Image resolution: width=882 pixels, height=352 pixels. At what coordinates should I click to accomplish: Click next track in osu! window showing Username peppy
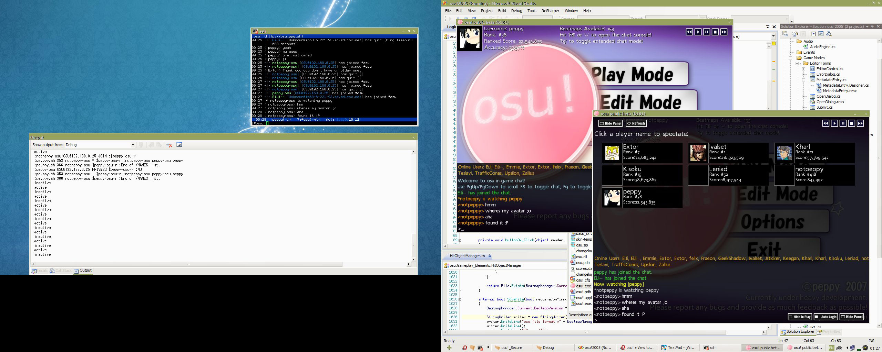pyautogui.click(x=724, y=32)
